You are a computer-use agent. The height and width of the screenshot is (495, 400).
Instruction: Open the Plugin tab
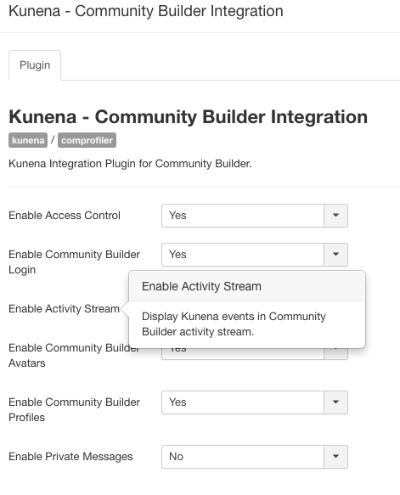(x=35, y=65)
